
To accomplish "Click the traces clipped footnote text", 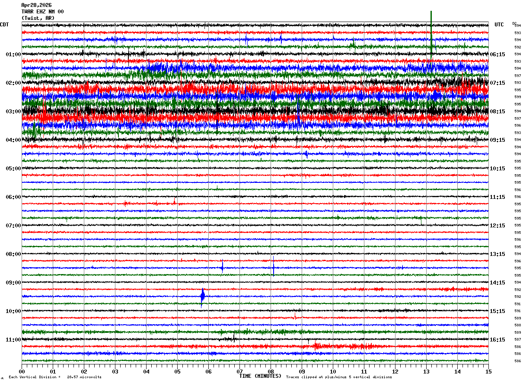I will coord(339,377).
